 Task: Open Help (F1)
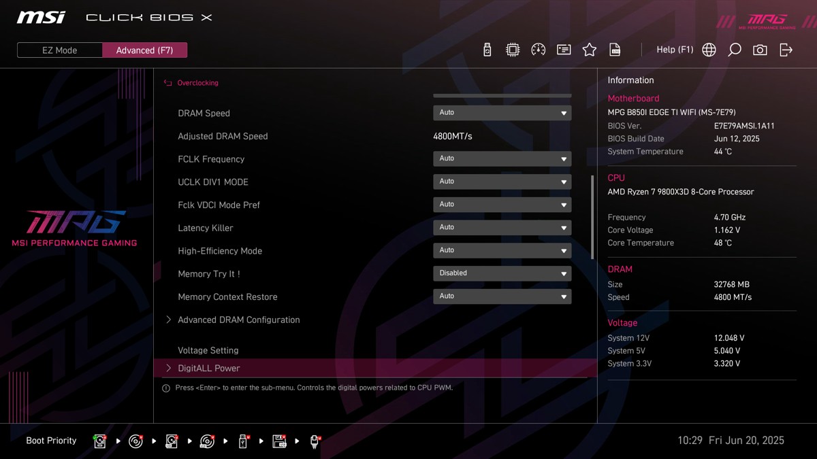click(x=675, y=50)
